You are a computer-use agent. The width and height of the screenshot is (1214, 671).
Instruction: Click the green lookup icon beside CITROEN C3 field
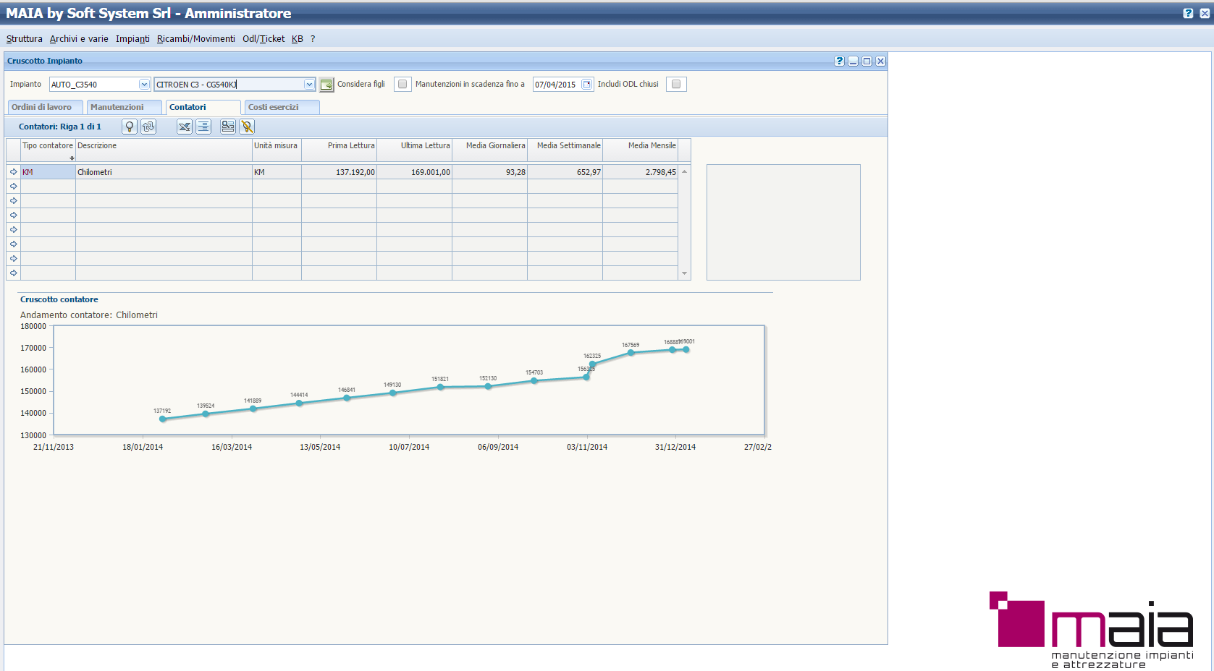click(326, 85)
